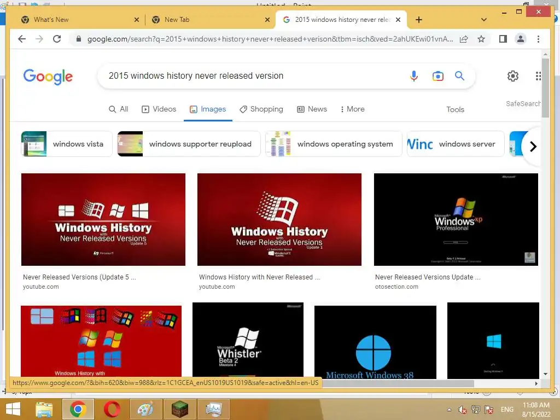Select the Shopping results tab
The image size is (560, 420).
coord(261,109)
